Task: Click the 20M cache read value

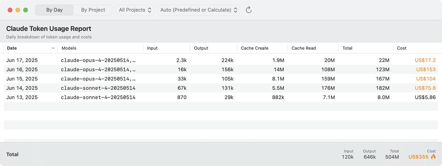Action: [x=329, y=60]
